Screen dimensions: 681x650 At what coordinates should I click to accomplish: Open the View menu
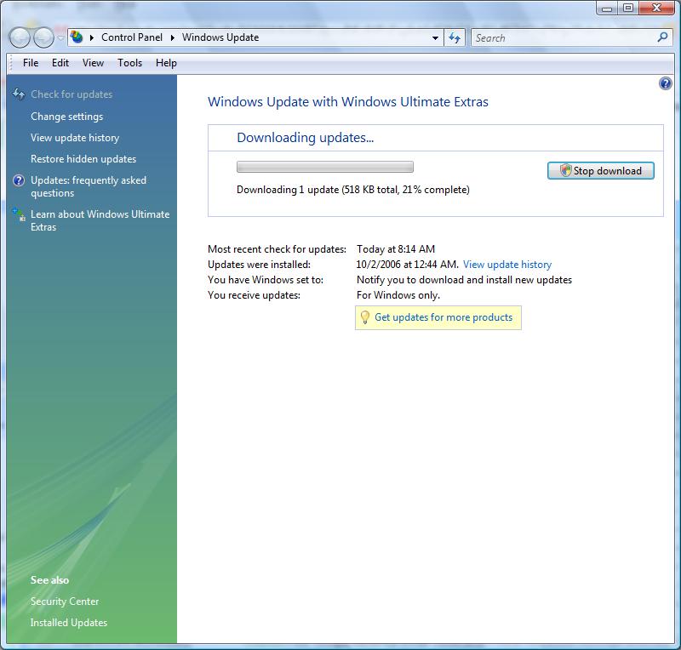pyautogui.click(x=93, y=63)
